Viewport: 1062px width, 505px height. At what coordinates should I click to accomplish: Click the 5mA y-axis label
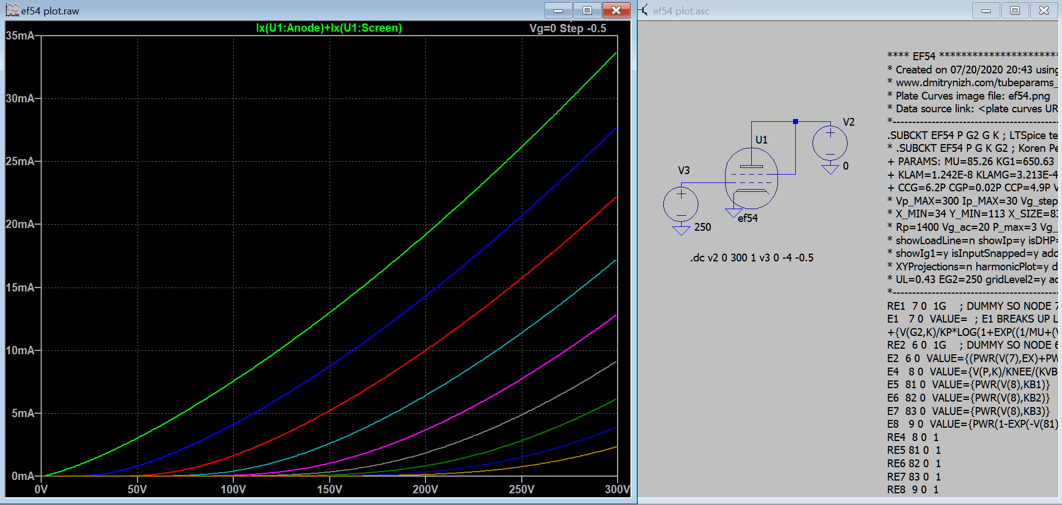(x=23, y=413)
